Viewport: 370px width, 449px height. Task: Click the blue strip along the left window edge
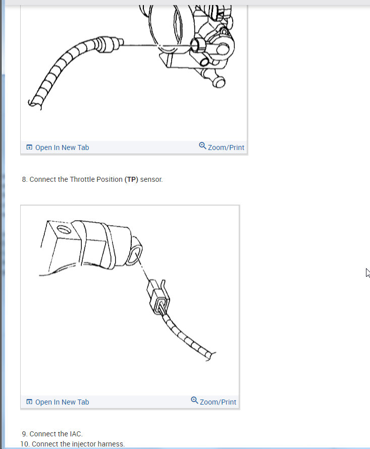(3, 258)
